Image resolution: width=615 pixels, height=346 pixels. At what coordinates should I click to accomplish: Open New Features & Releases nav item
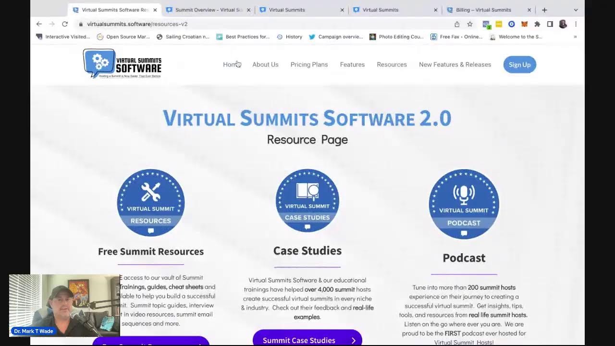[455, 64]
